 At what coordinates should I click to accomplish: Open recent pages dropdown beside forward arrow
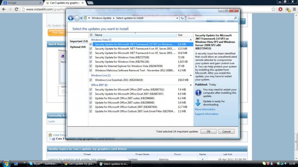click(x=81, y=18)
